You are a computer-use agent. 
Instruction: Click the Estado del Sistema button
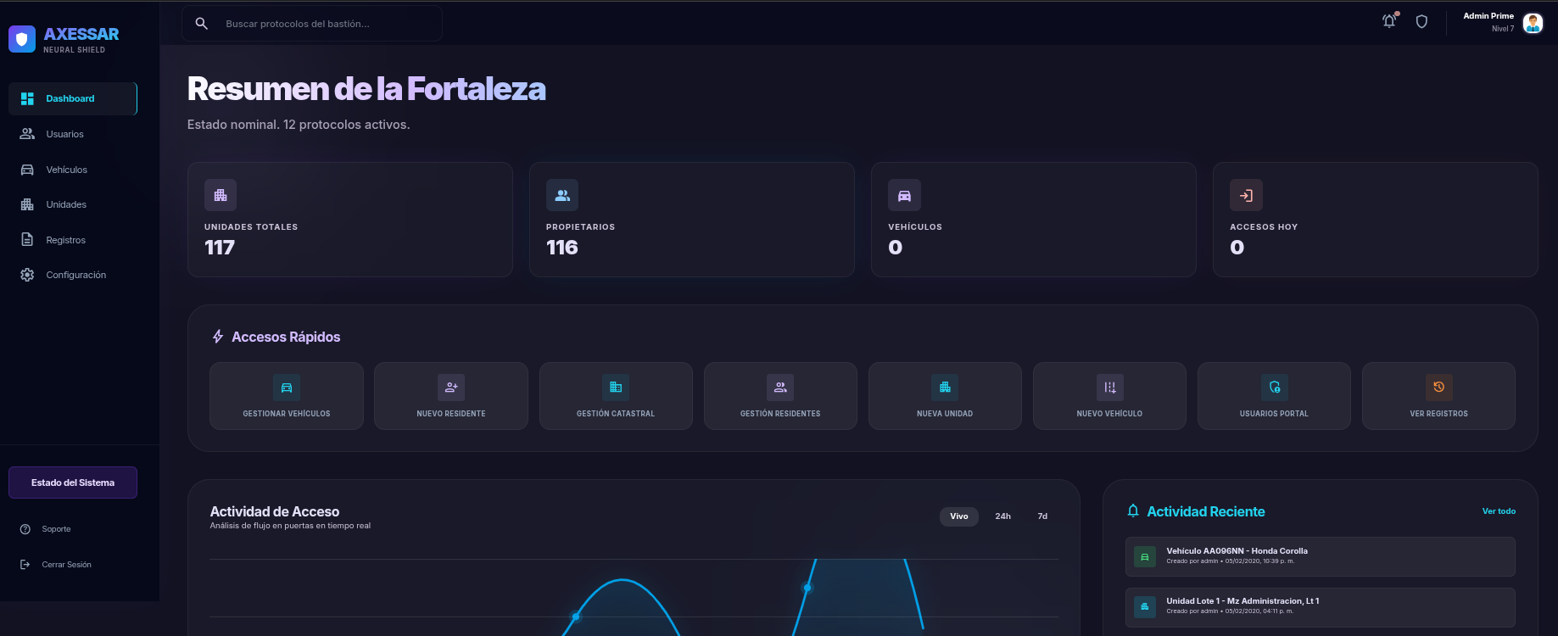click(73, 483)
